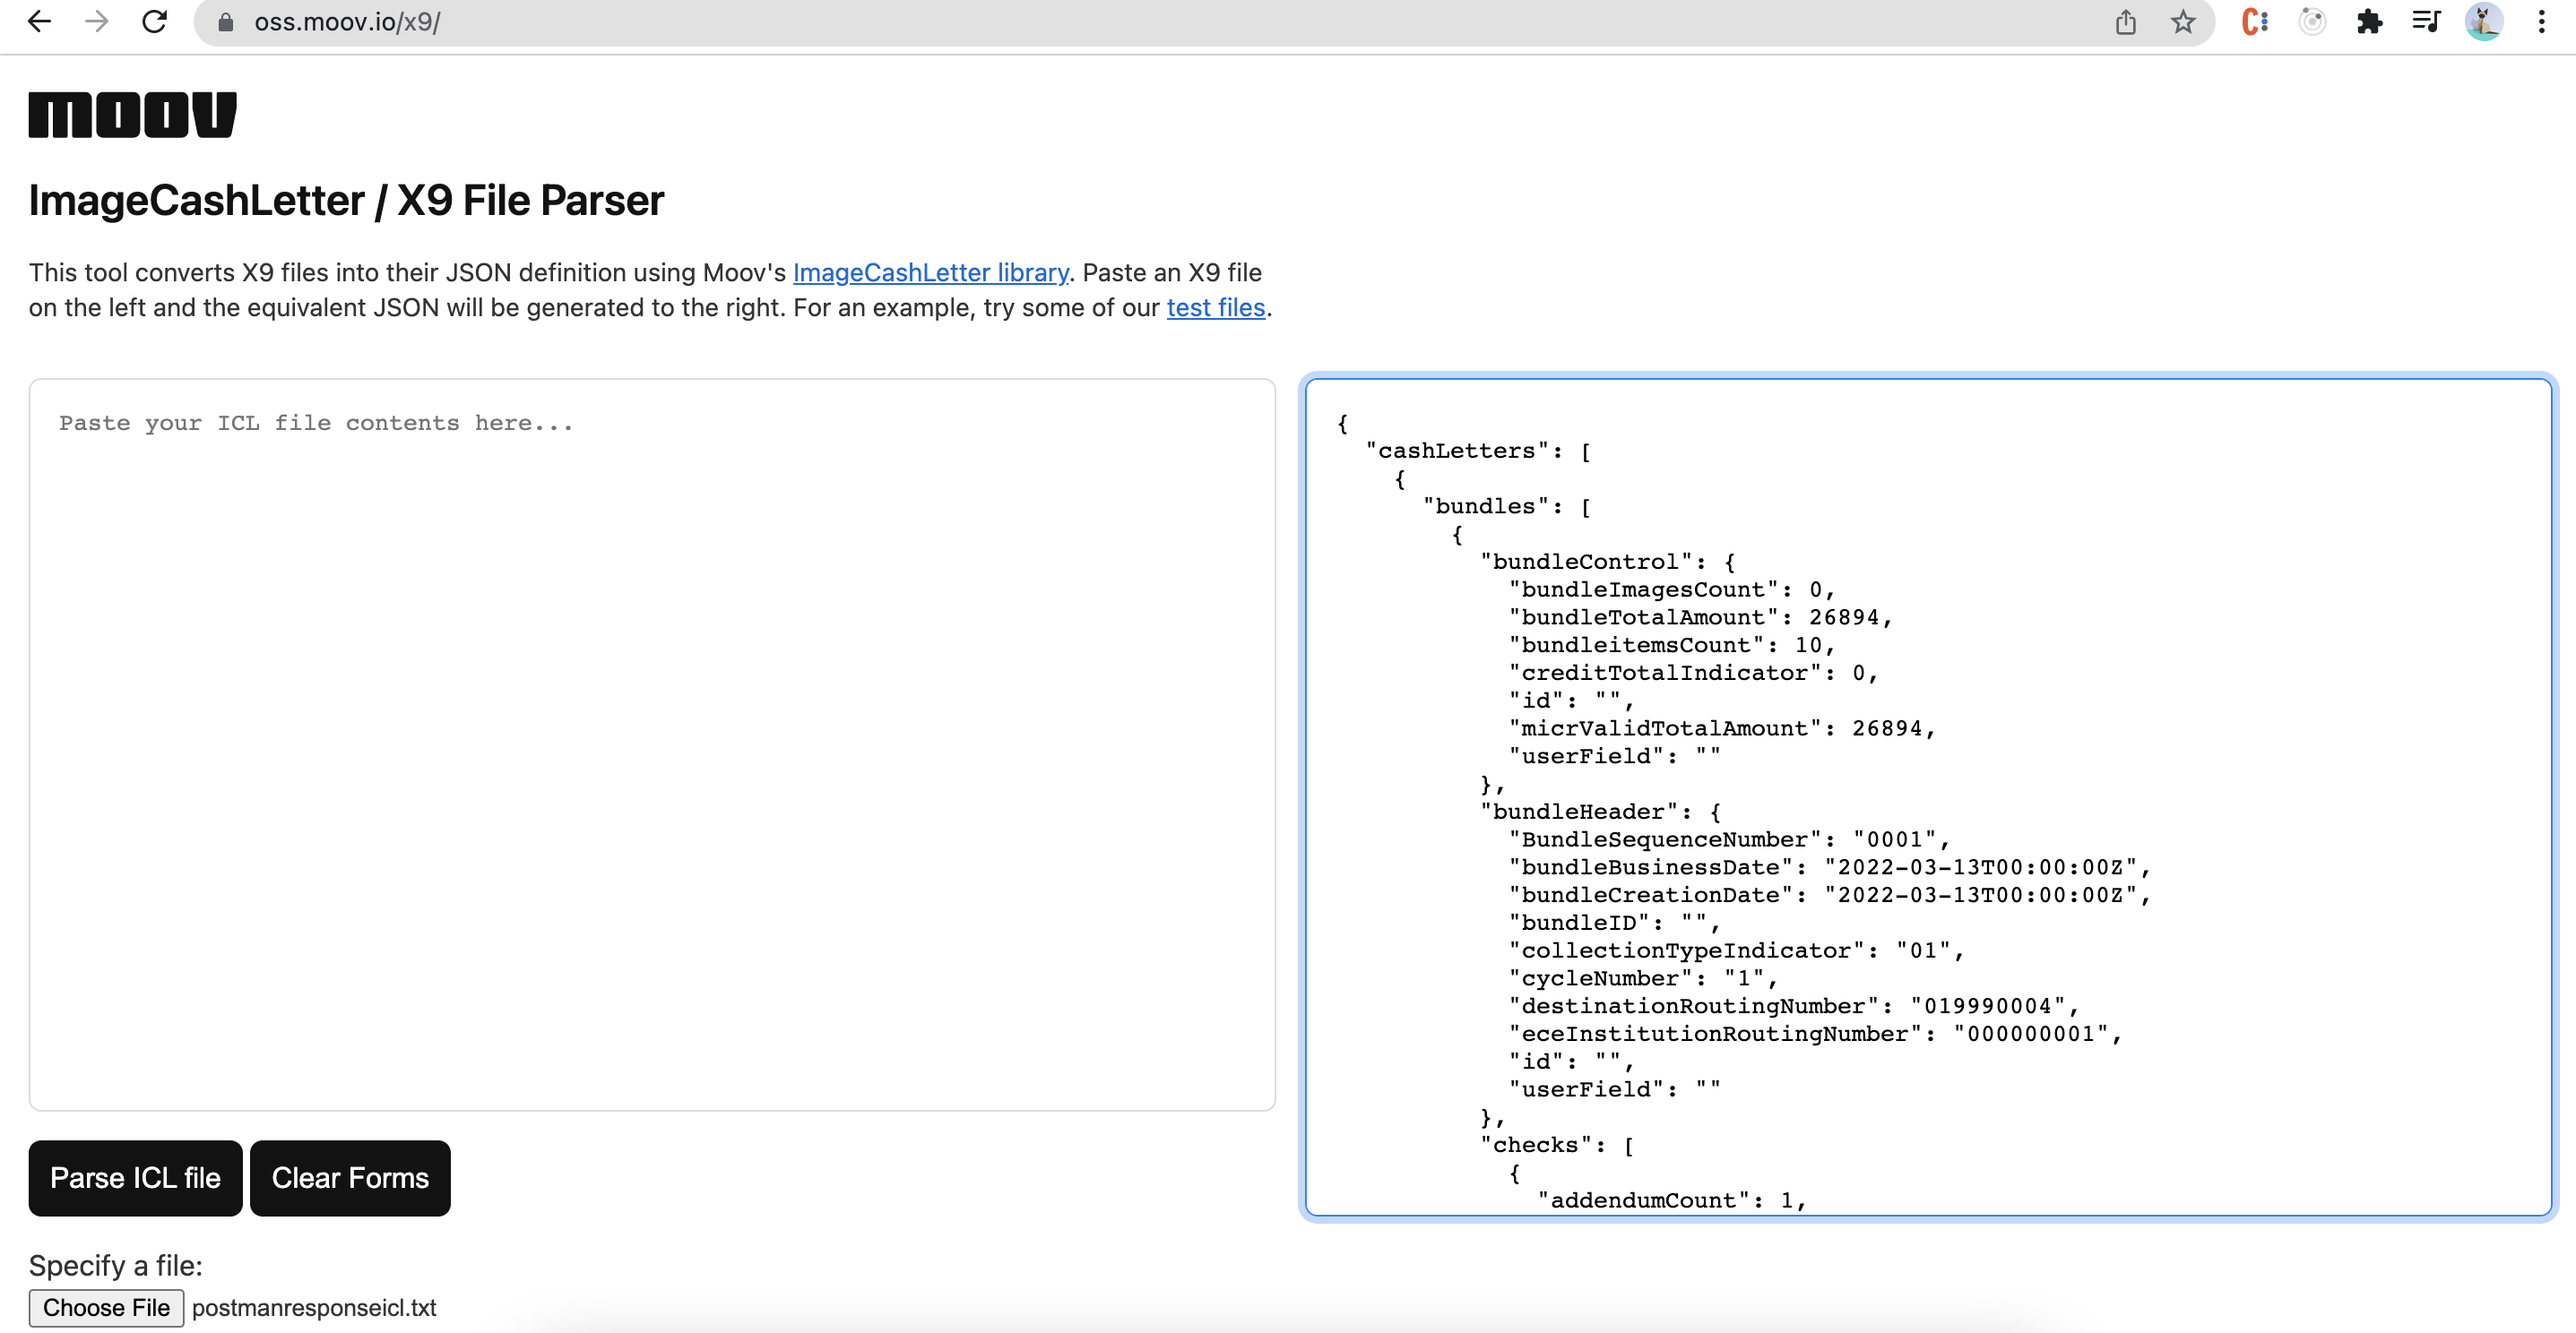Open the Chrome three-dot menu

(x=2543, y=21)
